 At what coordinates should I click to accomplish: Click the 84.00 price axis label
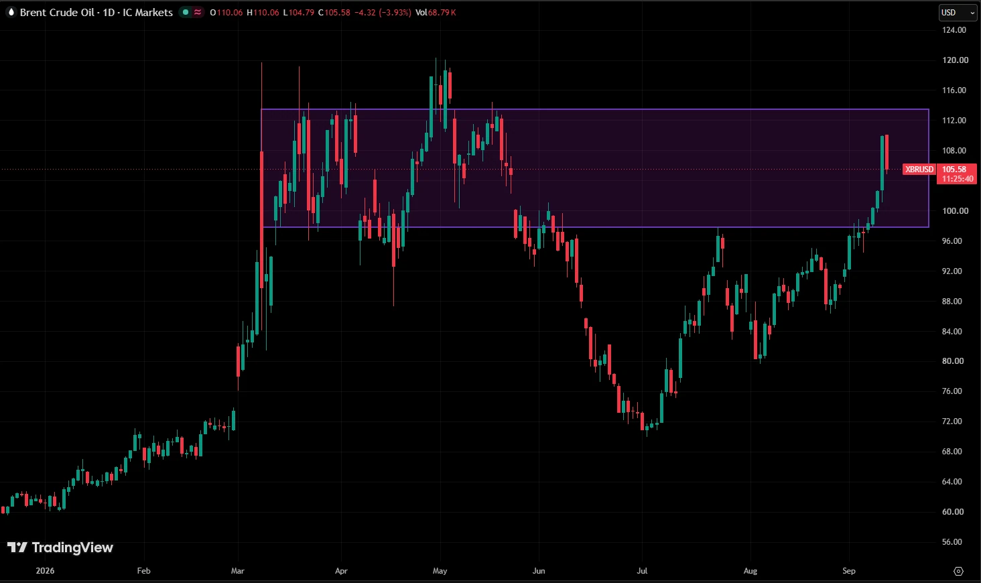[952, 332]
